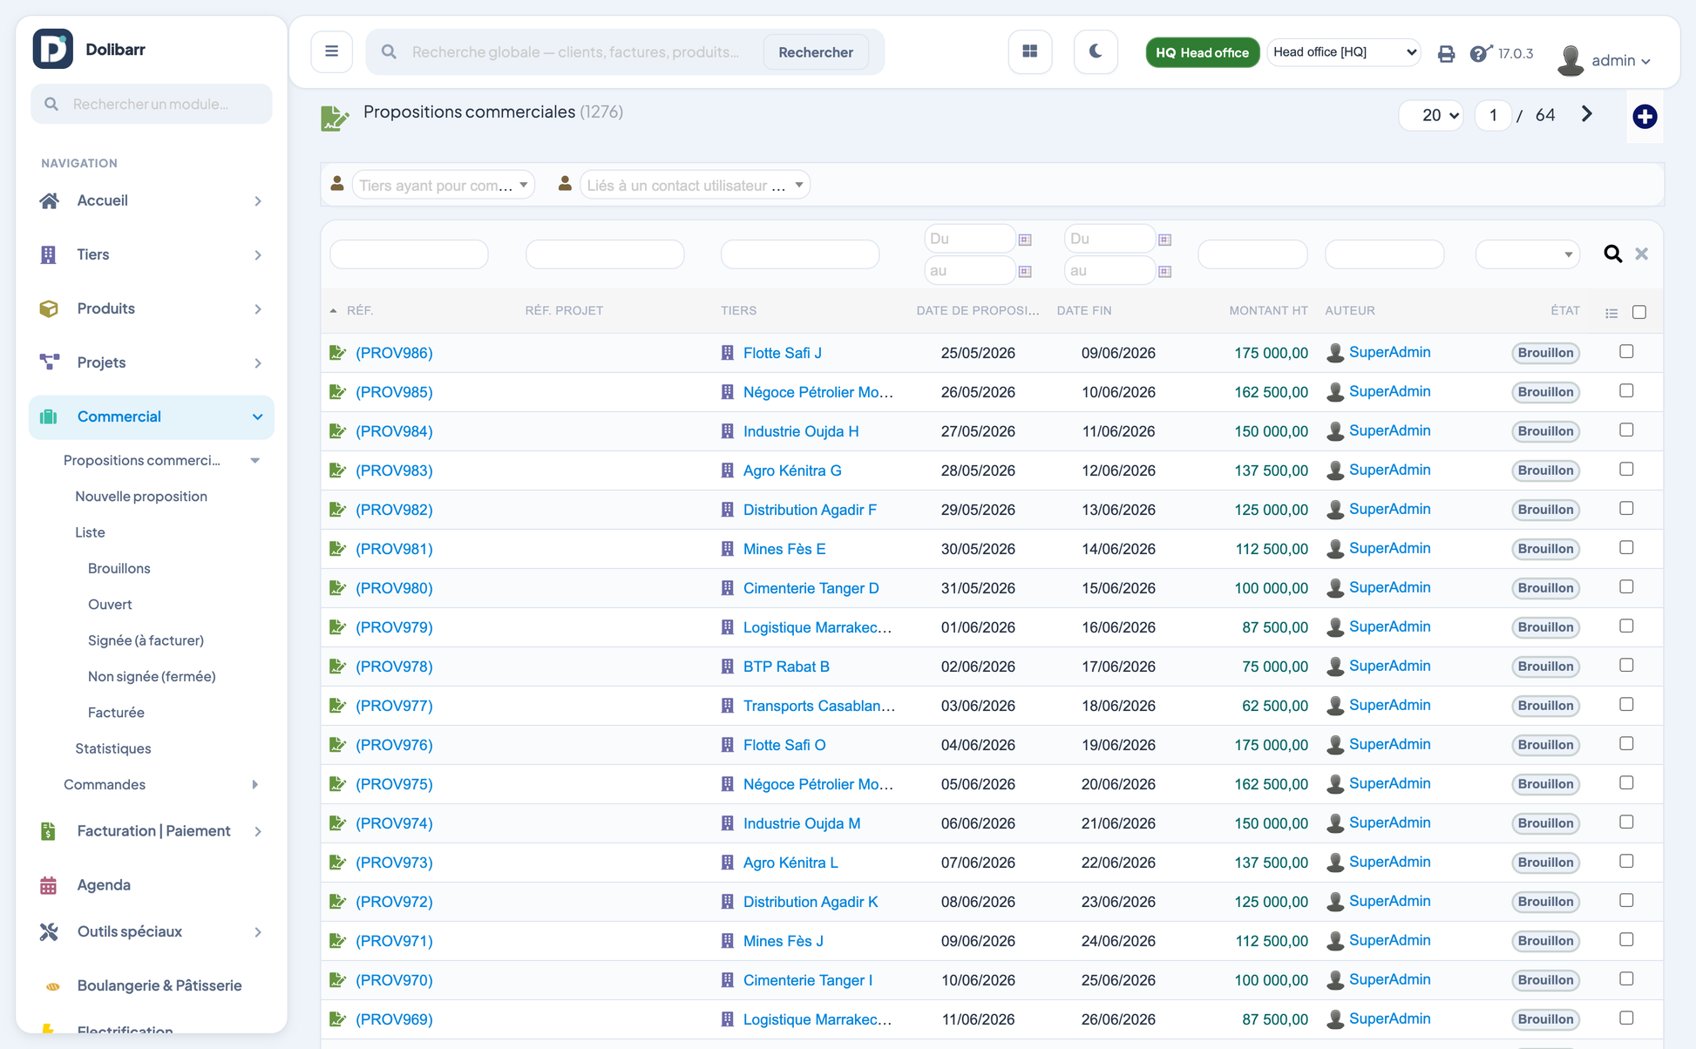Click the Facturation invoice icon
This screenshot has height=1049, width=1696.
point(49,831)
